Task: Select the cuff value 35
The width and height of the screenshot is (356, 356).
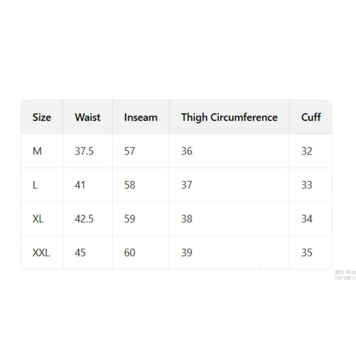Action: pos(307,253)
